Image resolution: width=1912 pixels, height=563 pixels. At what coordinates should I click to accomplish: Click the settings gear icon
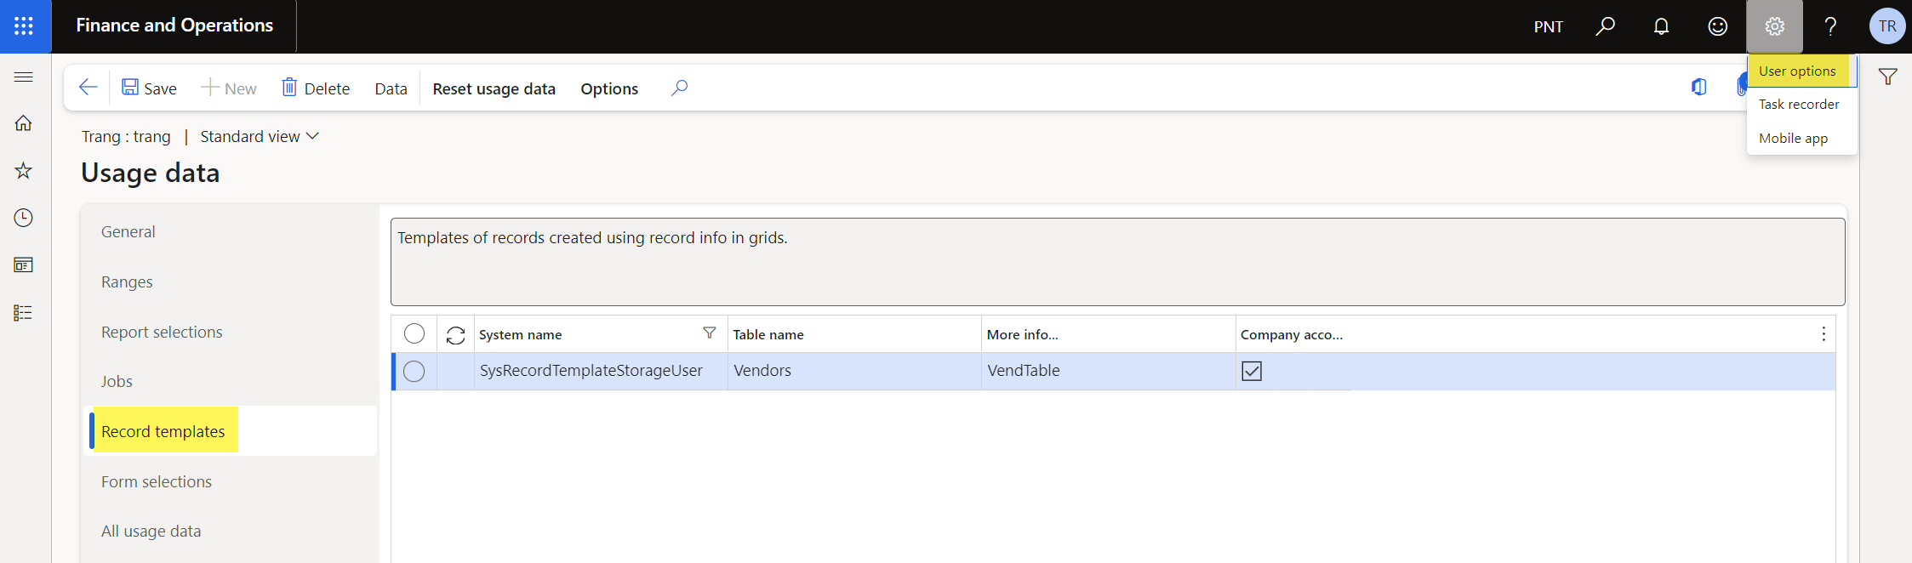[1774, 26]
